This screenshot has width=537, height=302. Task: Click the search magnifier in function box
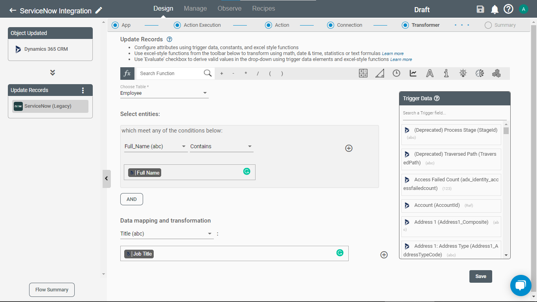pyautogui.click(x=208, y=73)
